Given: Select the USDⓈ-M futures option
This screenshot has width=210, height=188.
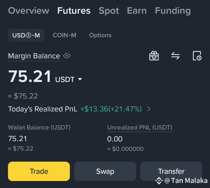Looking at the screenshot, I should (26, 35).
